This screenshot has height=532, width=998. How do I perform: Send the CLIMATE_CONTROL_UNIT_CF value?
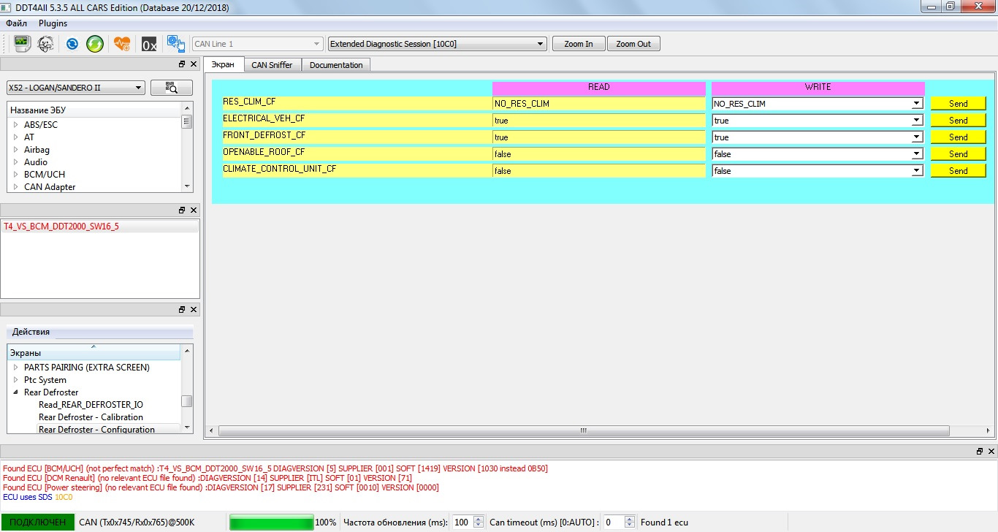tap(958, 171)
